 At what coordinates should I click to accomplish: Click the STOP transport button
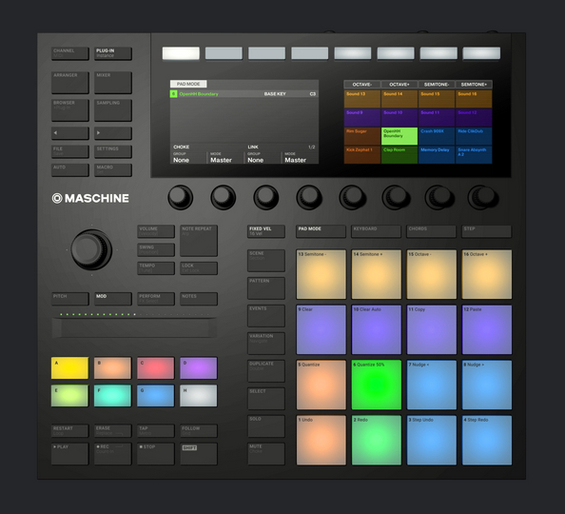pos(156,453)
